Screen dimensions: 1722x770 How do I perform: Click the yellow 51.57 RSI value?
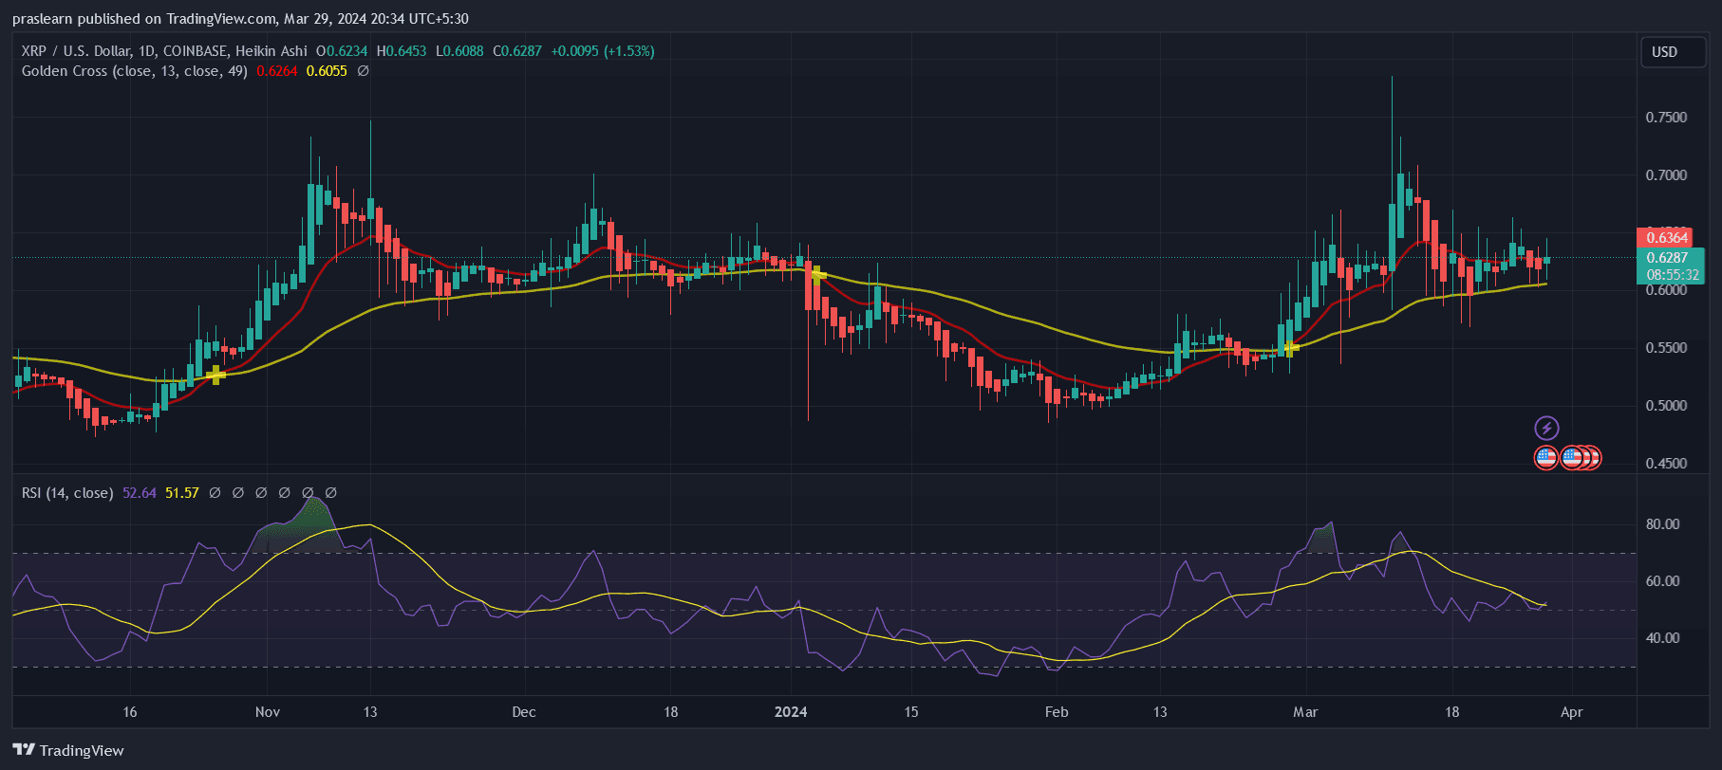coord(182,493)
